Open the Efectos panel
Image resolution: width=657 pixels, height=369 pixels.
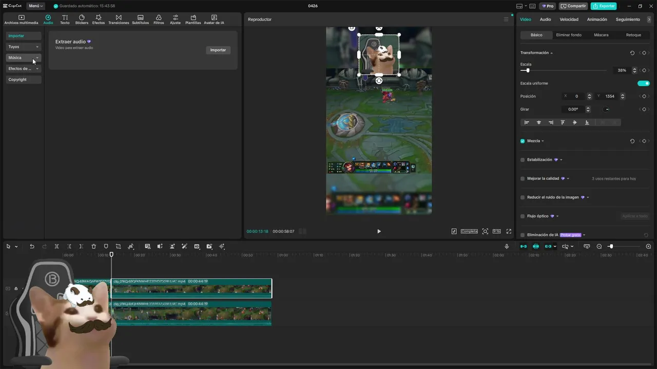click(99, 19)
